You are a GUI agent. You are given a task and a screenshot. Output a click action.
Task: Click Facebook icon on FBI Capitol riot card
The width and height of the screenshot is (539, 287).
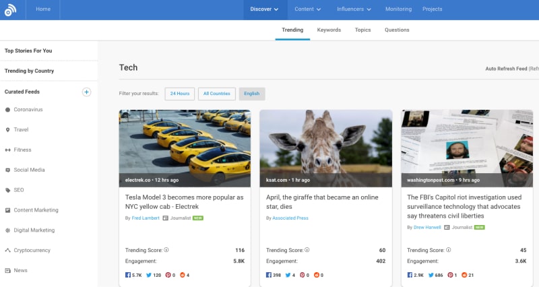(x=410, y=275)
